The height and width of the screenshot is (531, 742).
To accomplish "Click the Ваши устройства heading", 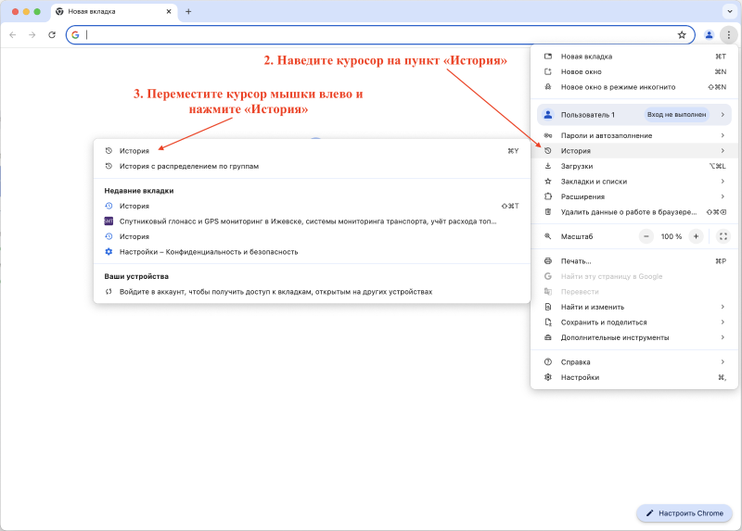I will pos(136,276).
